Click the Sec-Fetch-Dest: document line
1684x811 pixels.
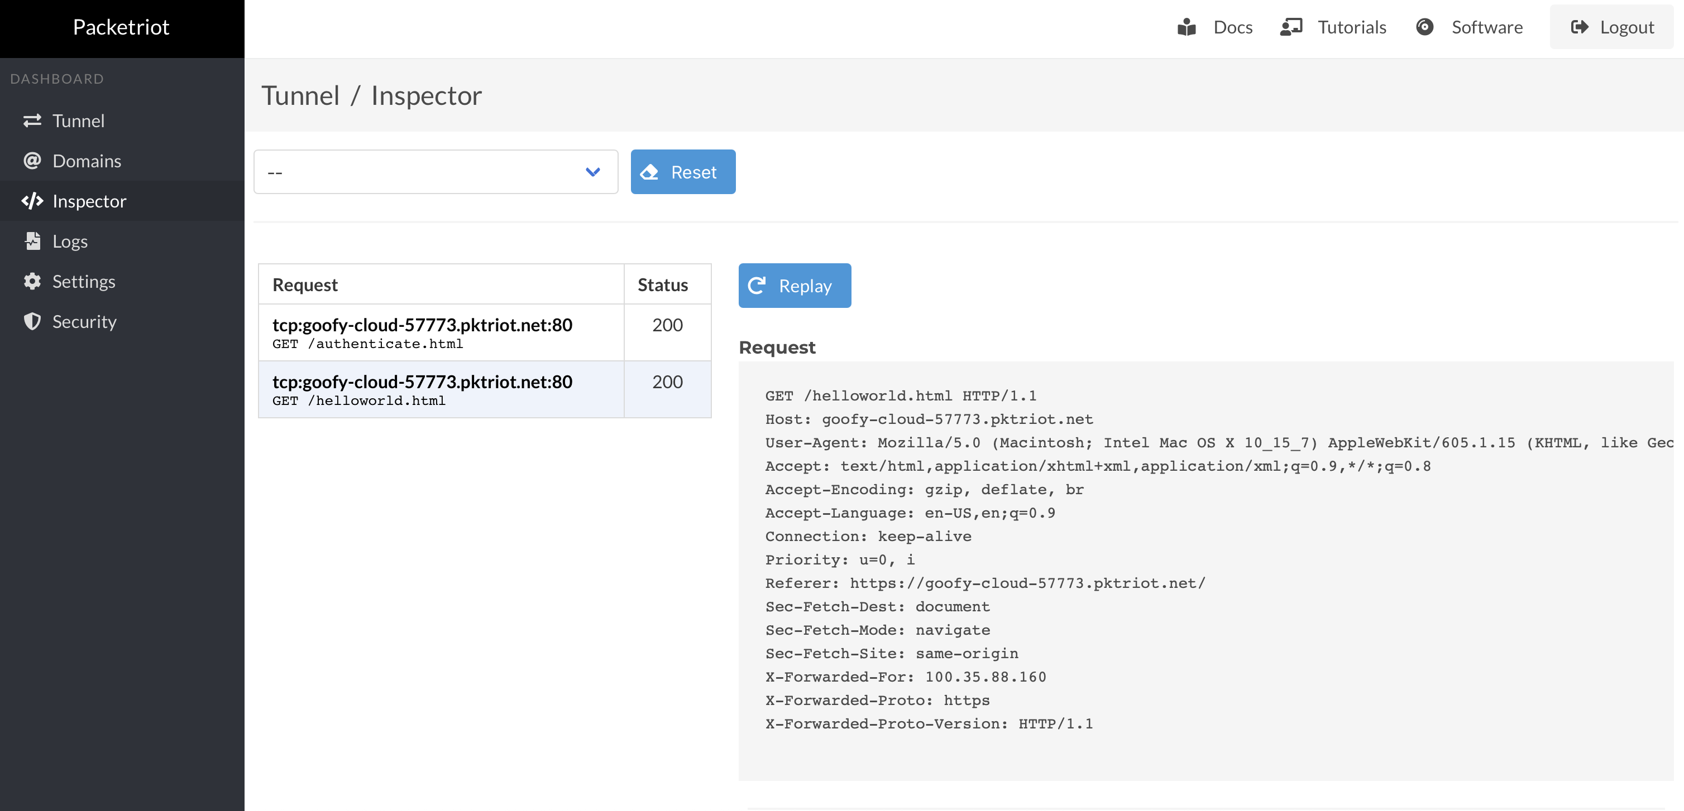tap(877, 607)
